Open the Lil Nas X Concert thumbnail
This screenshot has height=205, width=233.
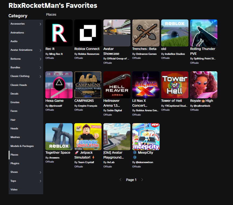tap(146, 85)
